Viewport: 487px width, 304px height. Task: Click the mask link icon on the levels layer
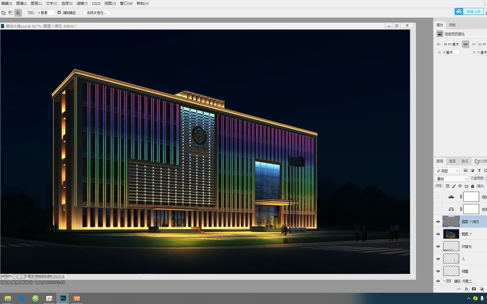[461, 197]
